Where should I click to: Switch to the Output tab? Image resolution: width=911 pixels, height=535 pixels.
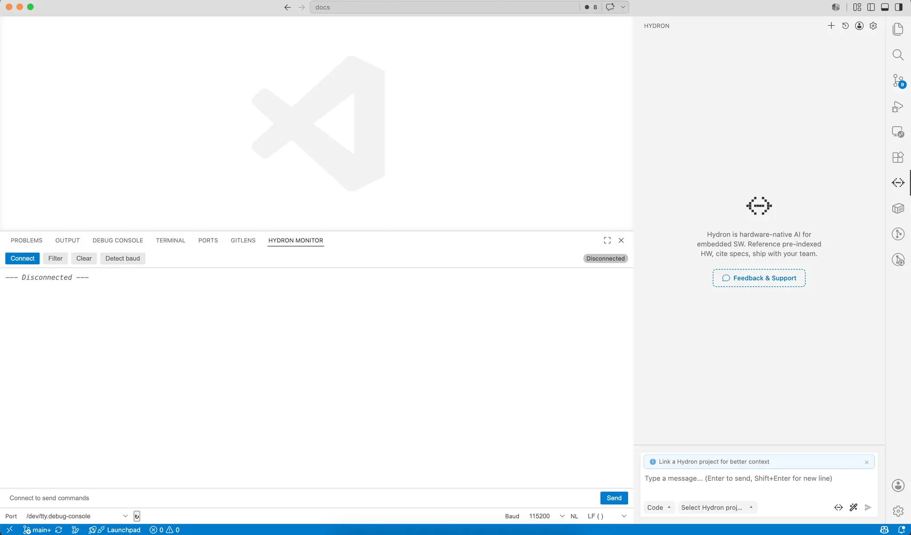click(x=68, y=240)
